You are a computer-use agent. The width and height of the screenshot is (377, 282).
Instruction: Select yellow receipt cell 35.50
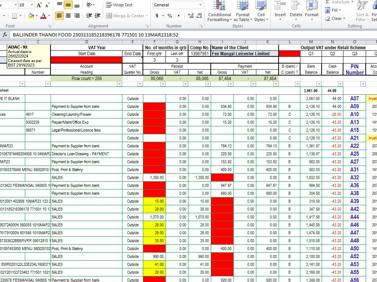click(154, 241)
